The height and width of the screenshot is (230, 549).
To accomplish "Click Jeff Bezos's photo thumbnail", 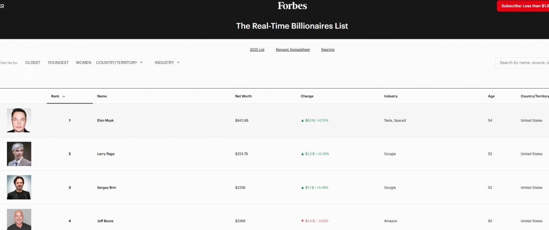I will coord(19,219).
